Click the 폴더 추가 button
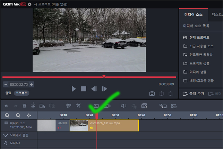This screenshot has height=149, width=223. (x=194, y=94)
